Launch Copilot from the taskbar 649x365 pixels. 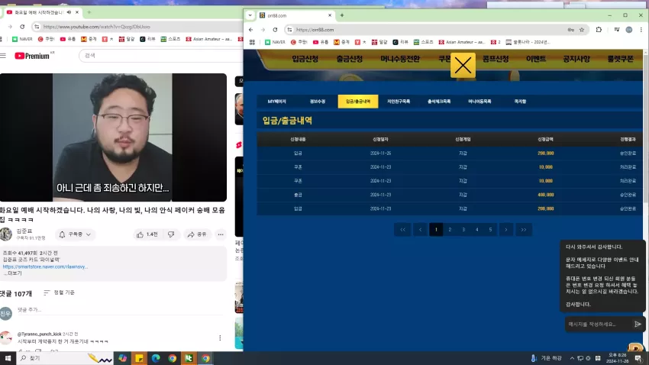pyautogui.click(x=122, y=358)
